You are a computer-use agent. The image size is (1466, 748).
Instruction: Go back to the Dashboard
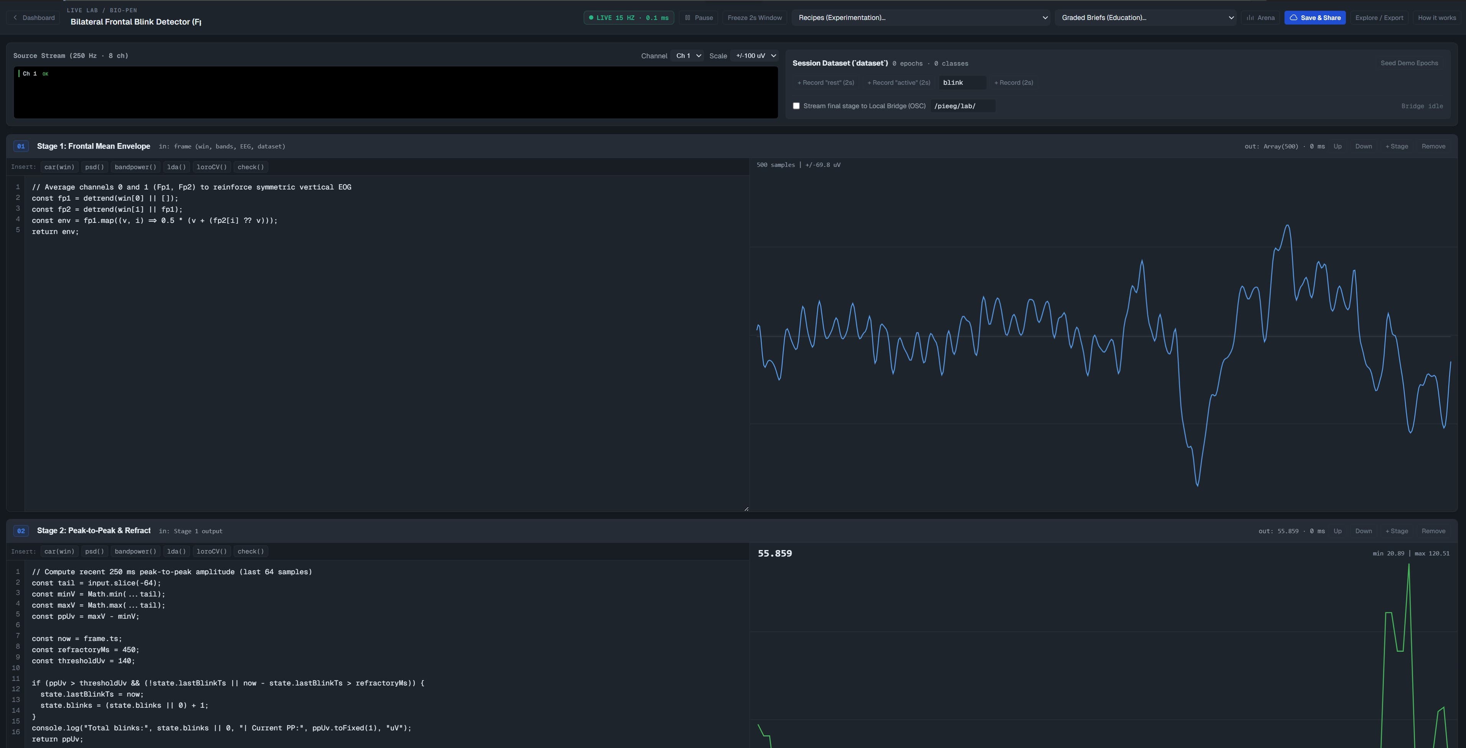(33, 18)
